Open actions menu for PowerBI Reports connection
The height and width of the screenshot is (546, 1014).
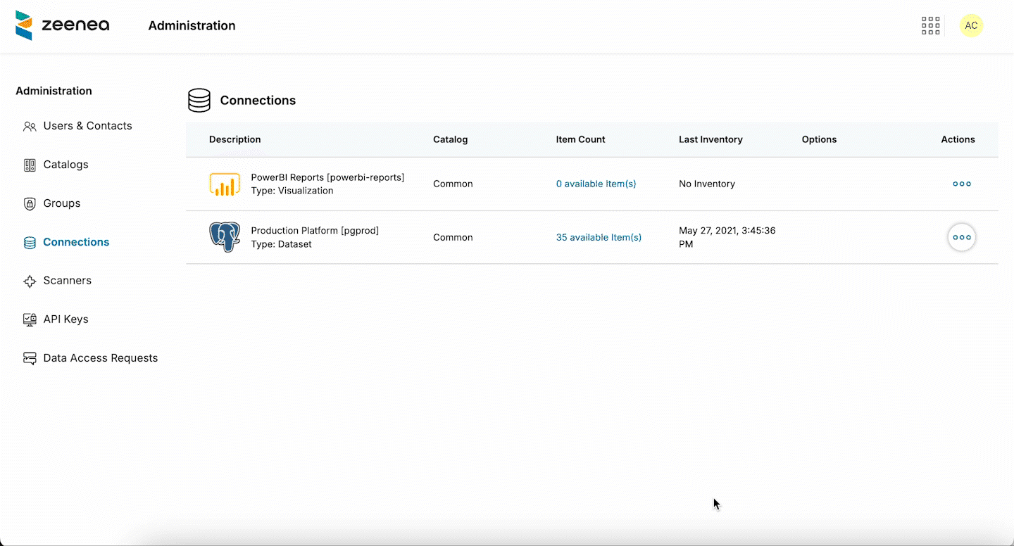[x=961, y=184]
